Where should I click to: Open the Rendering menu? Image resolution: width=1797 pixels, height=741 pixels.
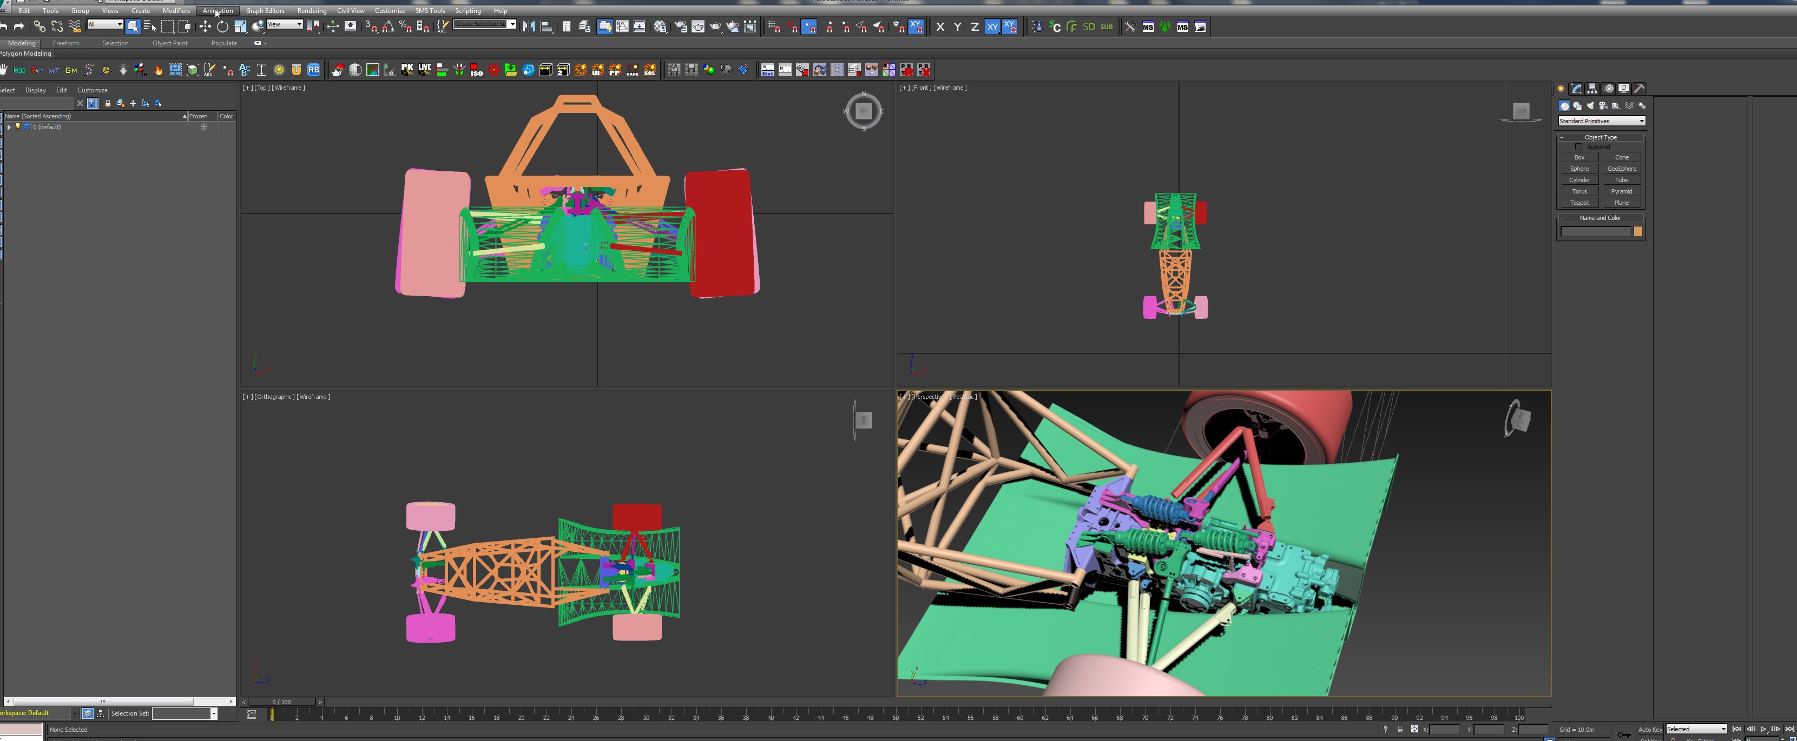tap(311, 10)
